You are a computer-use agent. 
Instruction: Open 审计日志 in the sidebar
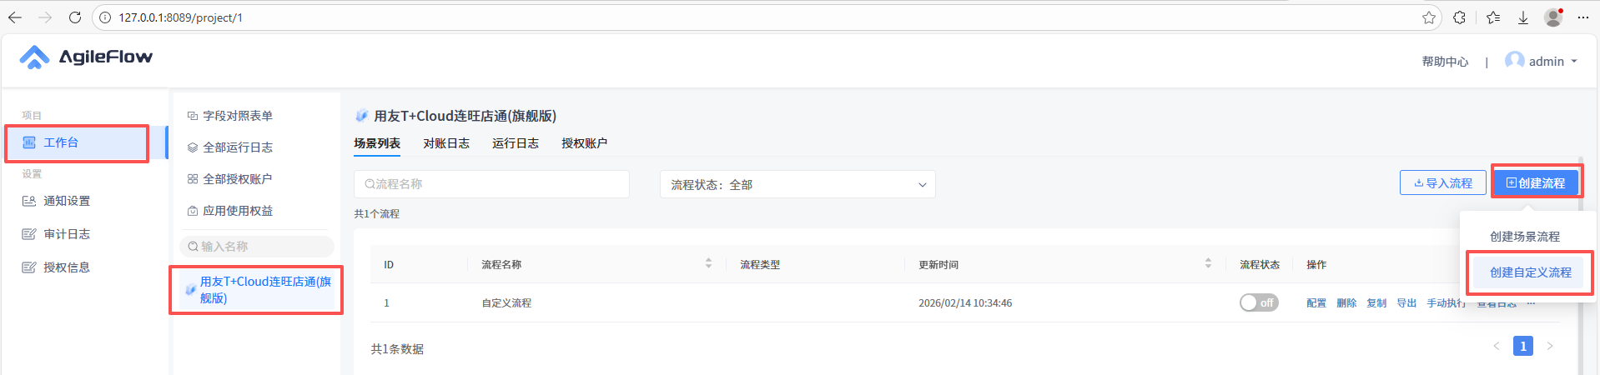[x=67, y=234]
